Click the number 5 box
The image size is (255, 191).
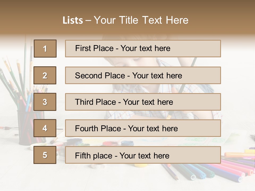[45, 155]
